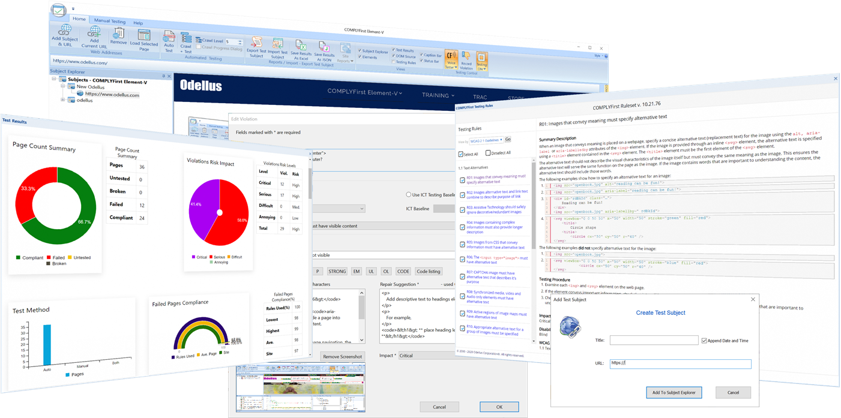The width and height of the screenshot is (841, 418).
Task: Click the Load Selected Page icon
Action: [144, 35]
